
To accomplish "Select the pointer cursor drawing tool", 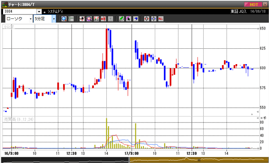I will point(128,19).
